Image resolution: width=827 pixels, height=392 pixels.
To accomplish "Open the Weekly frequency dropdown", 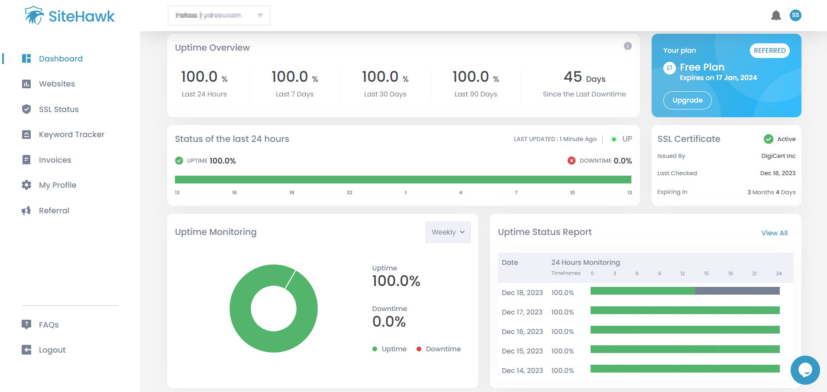I will [448, 232].
